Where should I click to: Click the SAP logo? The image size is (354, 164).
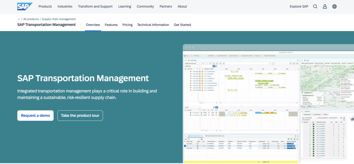tap(25, 6)
